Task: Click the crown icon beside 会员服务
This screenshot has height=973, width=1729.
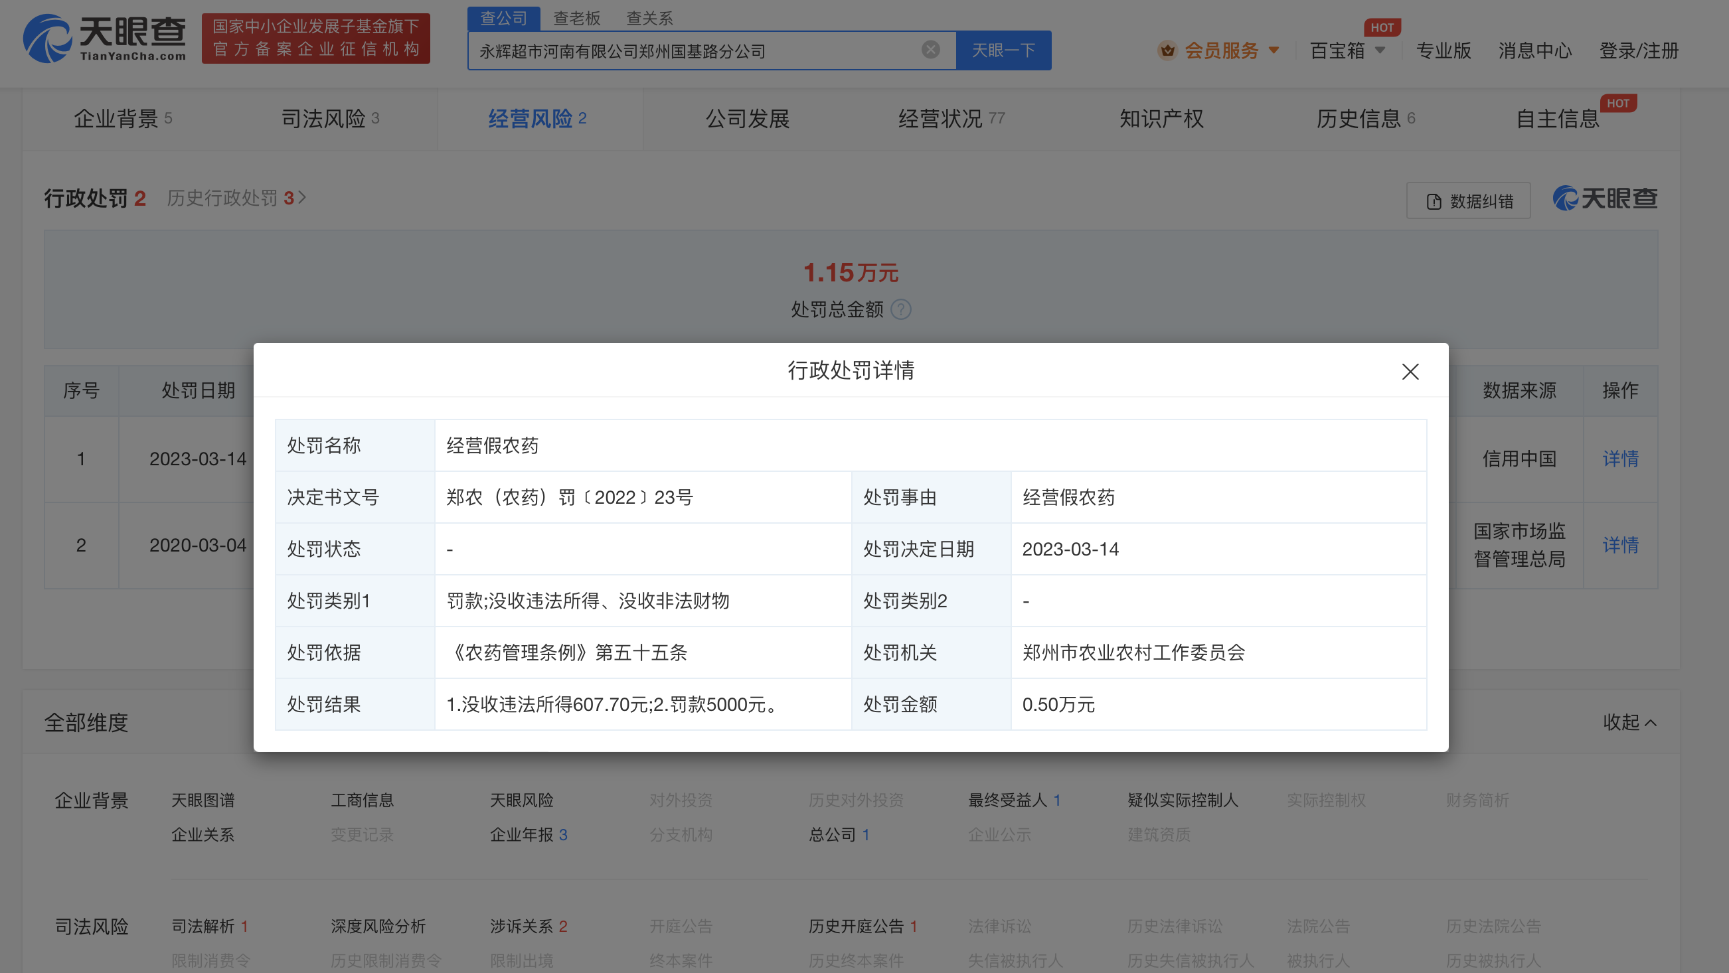Action: tap(1168, 50)
